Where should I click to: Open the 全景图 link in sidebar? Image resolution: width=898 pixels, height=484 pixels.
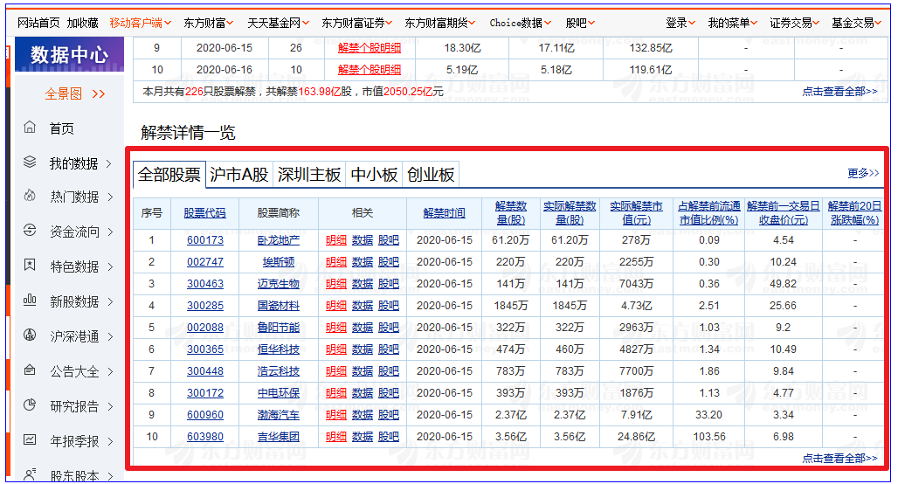point(74,93)
